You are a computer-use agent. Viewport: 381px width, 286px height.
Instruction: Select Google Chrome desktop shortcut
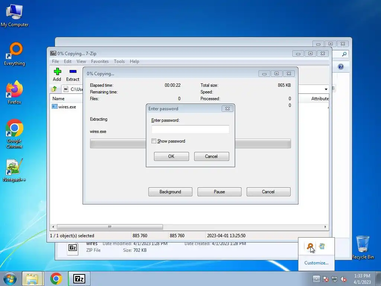tap(15, 134)
